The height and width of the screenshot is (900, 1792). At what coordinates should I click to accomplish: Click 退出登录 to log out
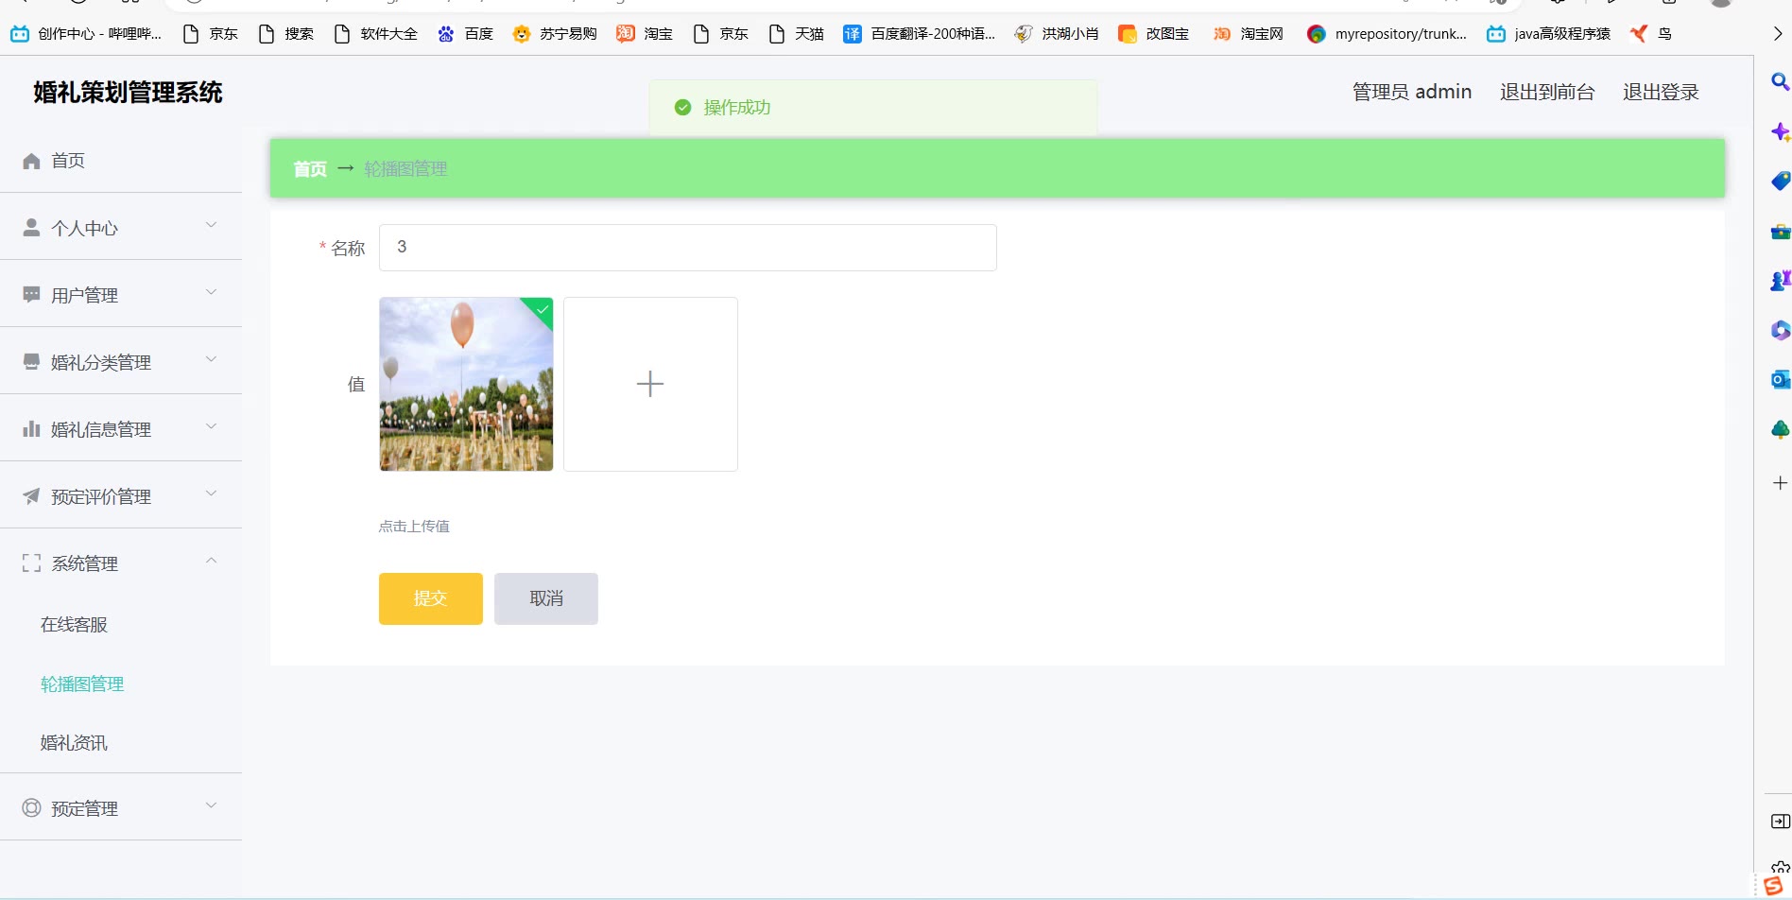point(1661,92)
